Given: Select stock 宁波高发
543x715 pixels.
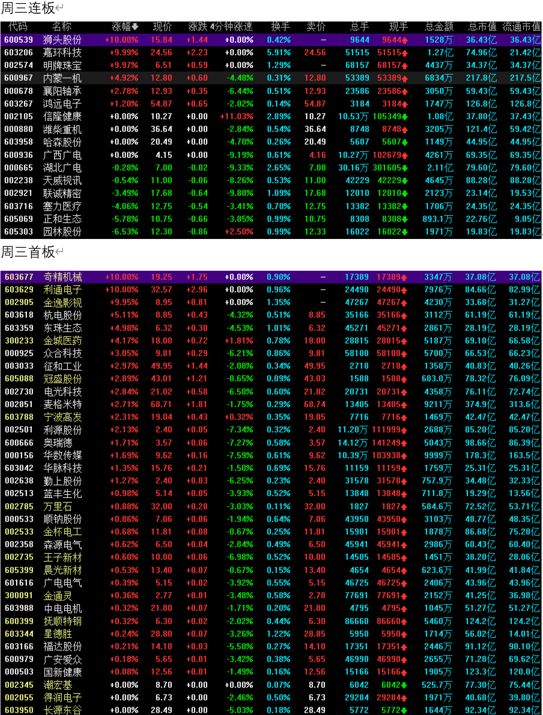Looking at the screenshot, I should coord(63,417).
